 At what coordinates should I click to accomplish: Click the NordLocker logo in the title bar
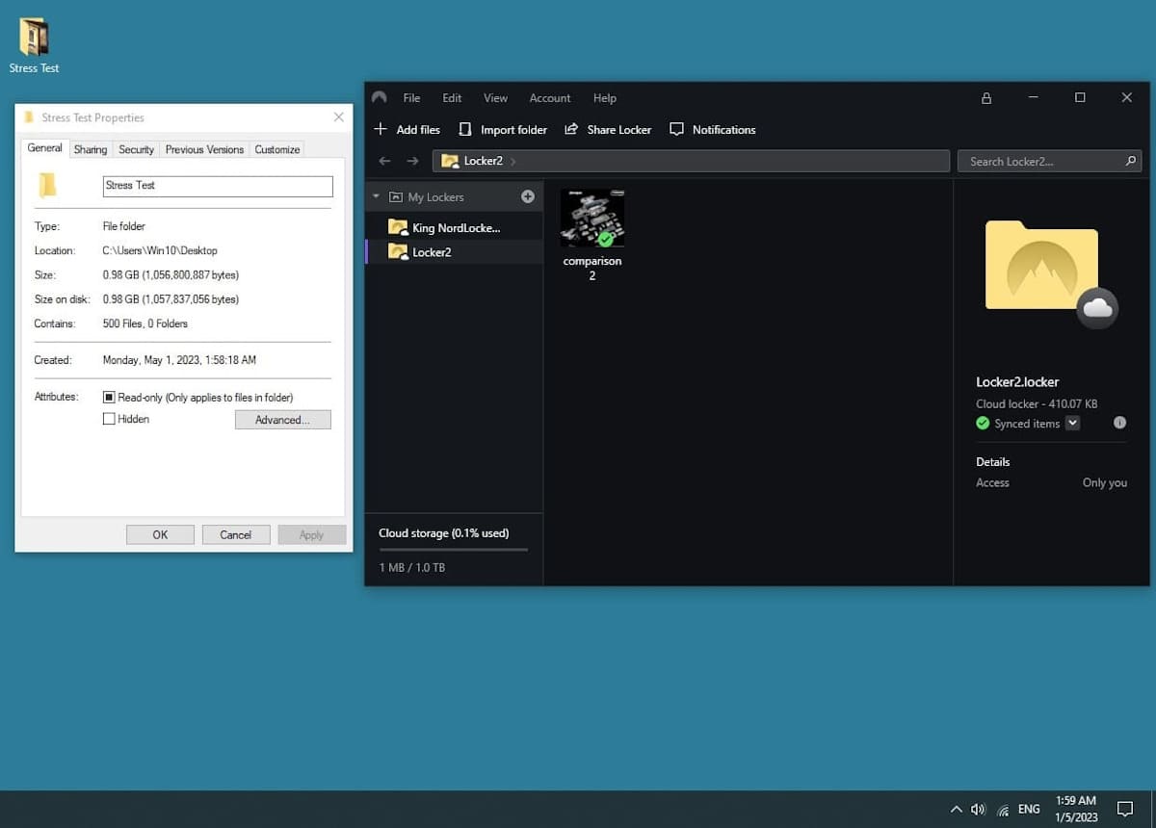tap(380, 97)
